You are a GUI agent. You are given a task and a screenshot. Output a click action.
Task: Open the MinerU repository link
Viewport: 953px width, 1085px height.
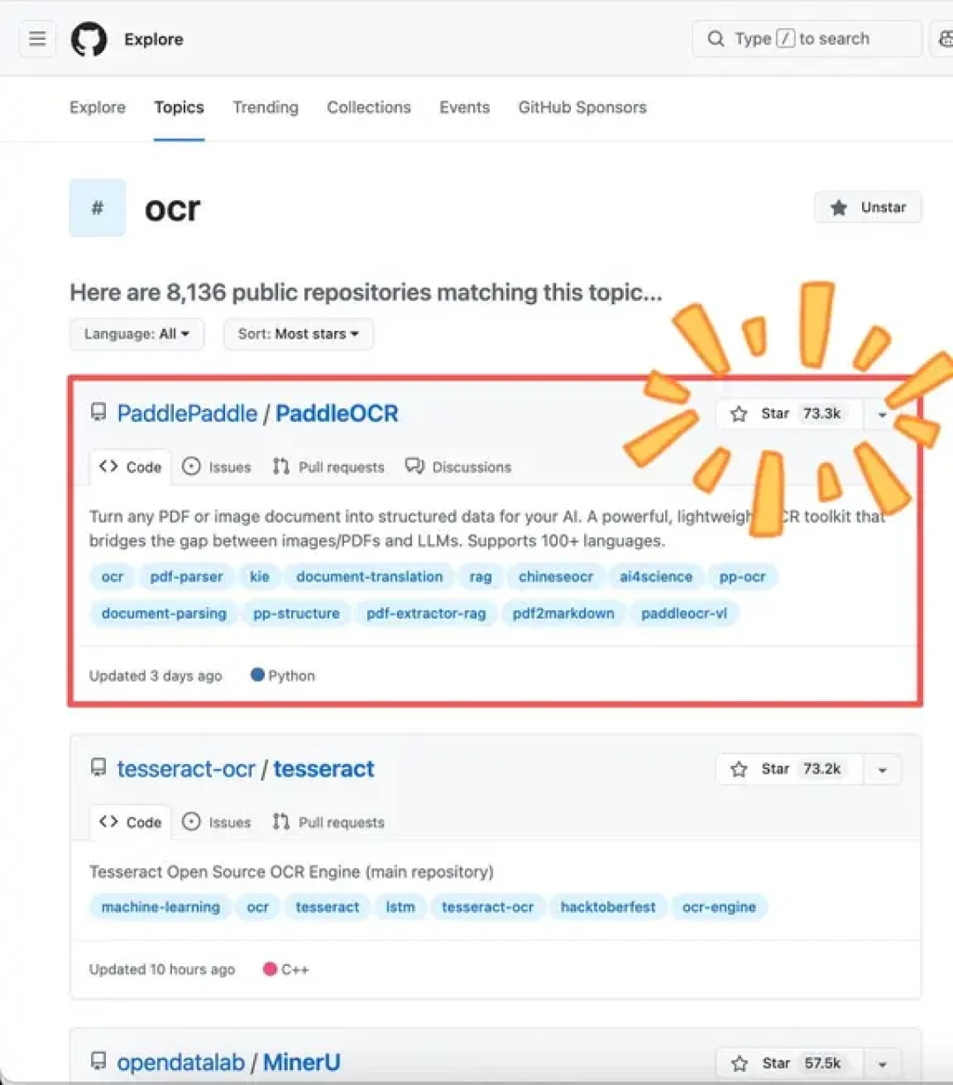click(x=302, y=1062)
